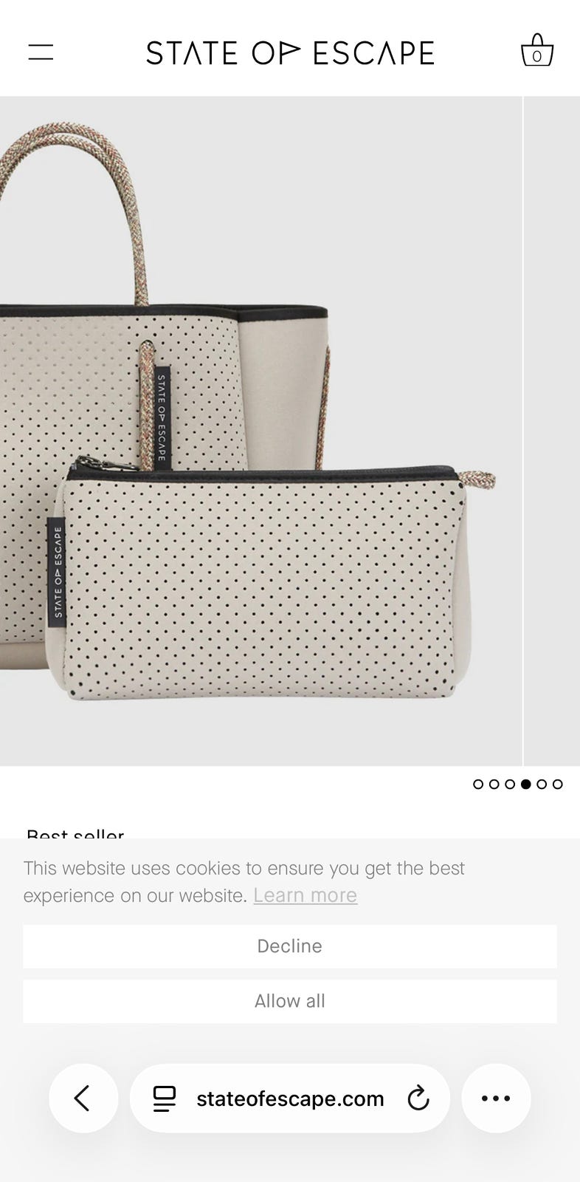Tap the tabs icon beside the URL

click(x=165, y=1099)
